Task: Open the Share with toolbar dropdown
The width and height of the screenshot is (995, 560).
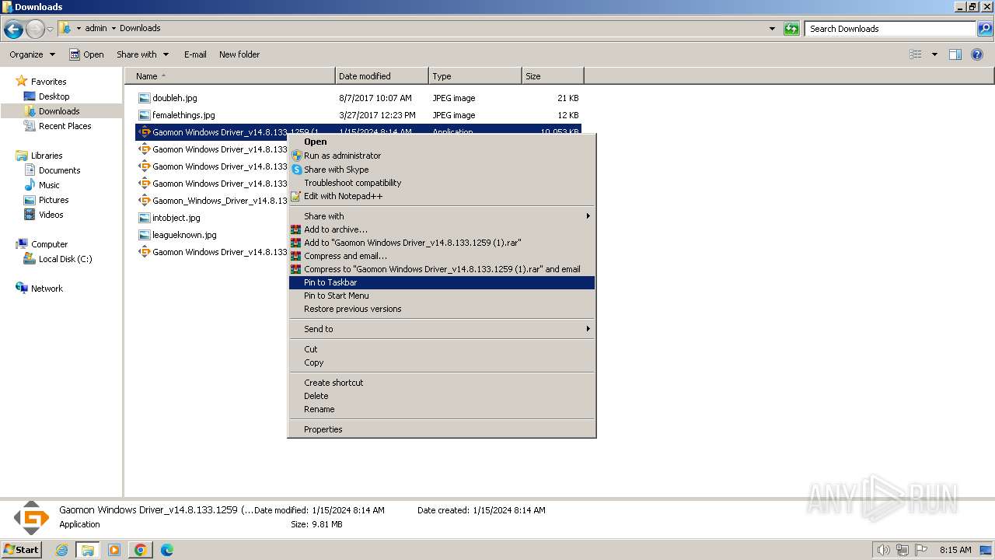Action: coord(143,54)
